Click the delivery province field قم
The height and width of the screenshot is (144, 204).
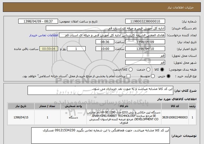coord(145,56)
